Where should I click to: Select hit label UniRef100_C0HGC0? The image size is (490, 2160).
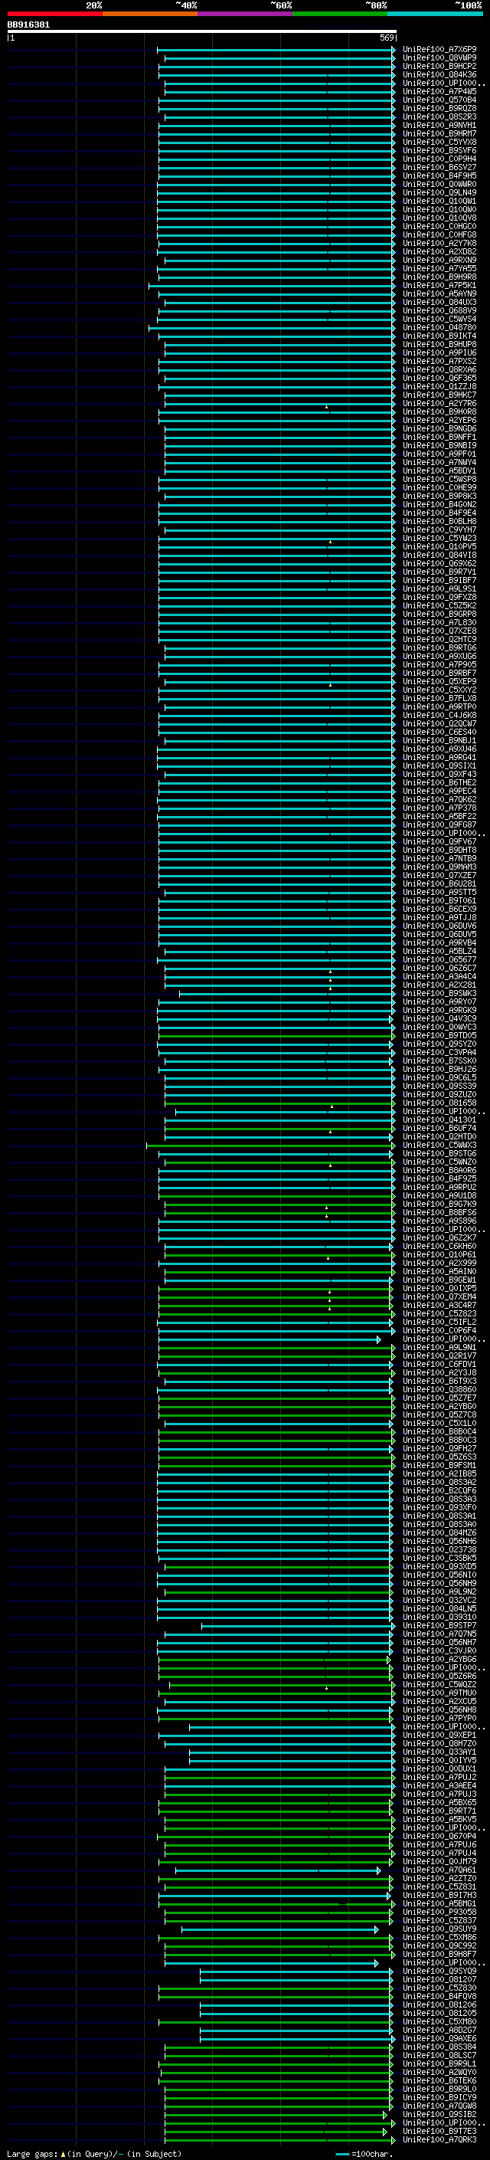point(439,226)
